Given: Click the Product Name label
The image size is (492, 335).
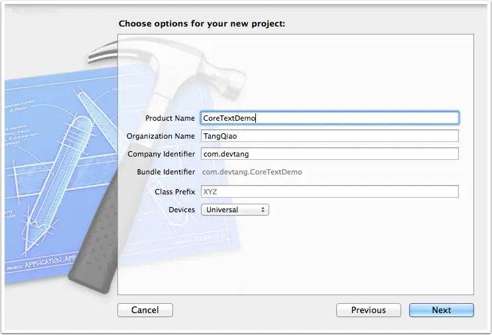Looking at the screenshot, I should tap(170, 118).
